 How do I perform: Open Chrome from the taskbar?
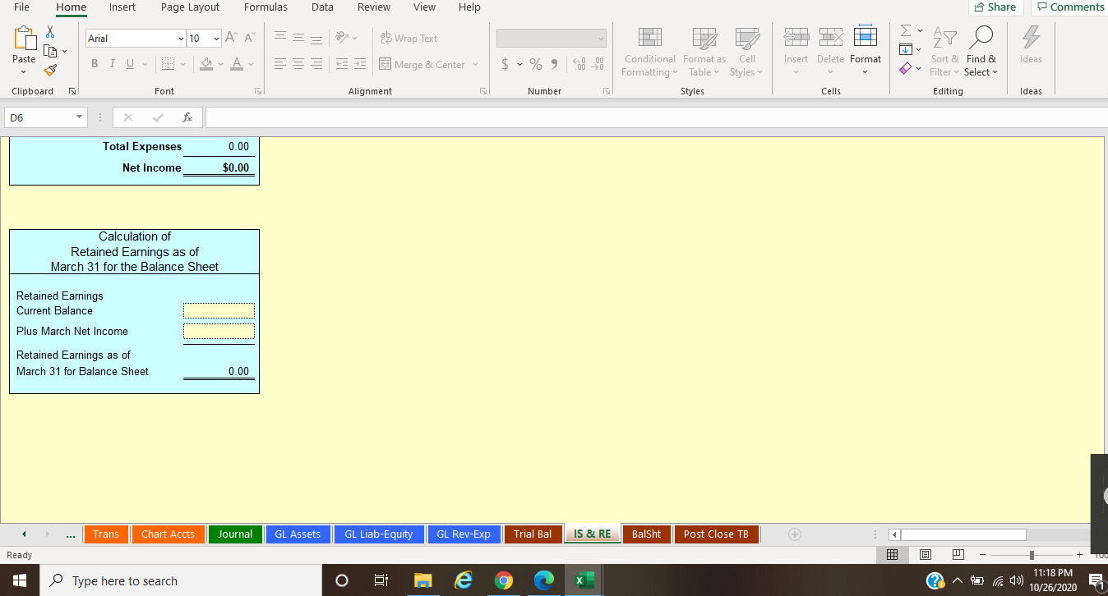click(x=504, y=580)
